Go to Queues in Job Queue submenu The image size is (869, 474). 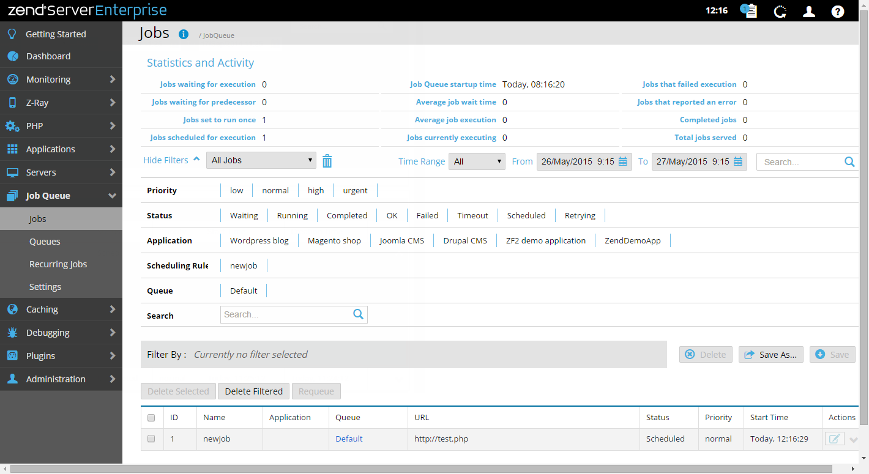pos(45,242)
